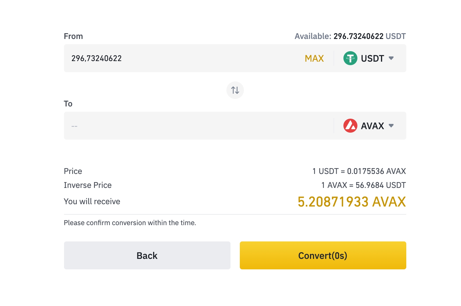
Task: Select the AVAX currency label text
Action: coord(372,126)
